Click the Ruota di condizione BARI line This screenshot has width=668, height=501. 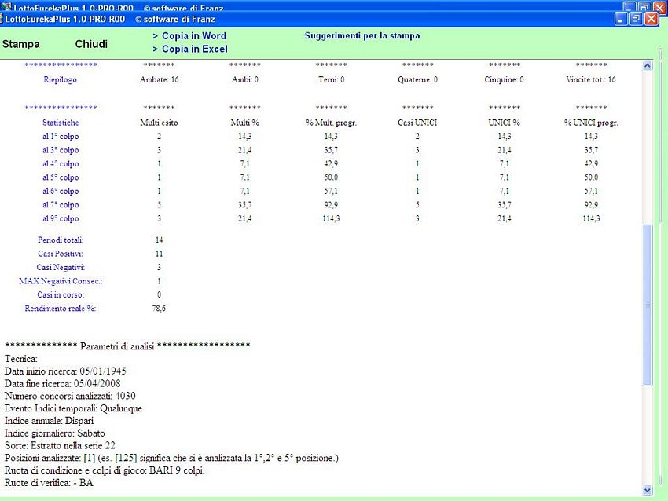105,470
